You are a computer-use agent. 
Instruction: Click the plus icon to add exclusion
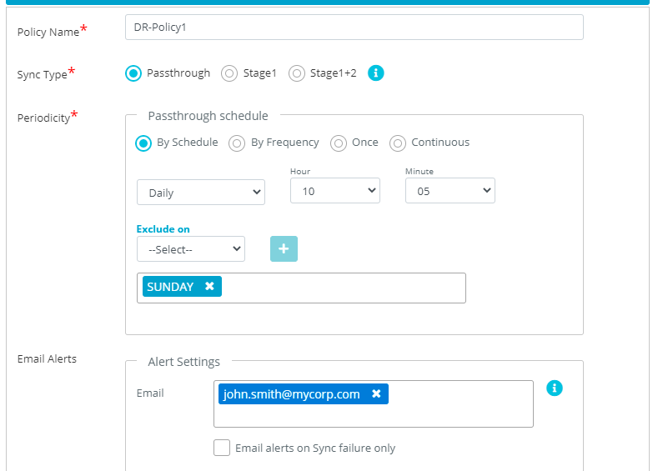(284, 249)
